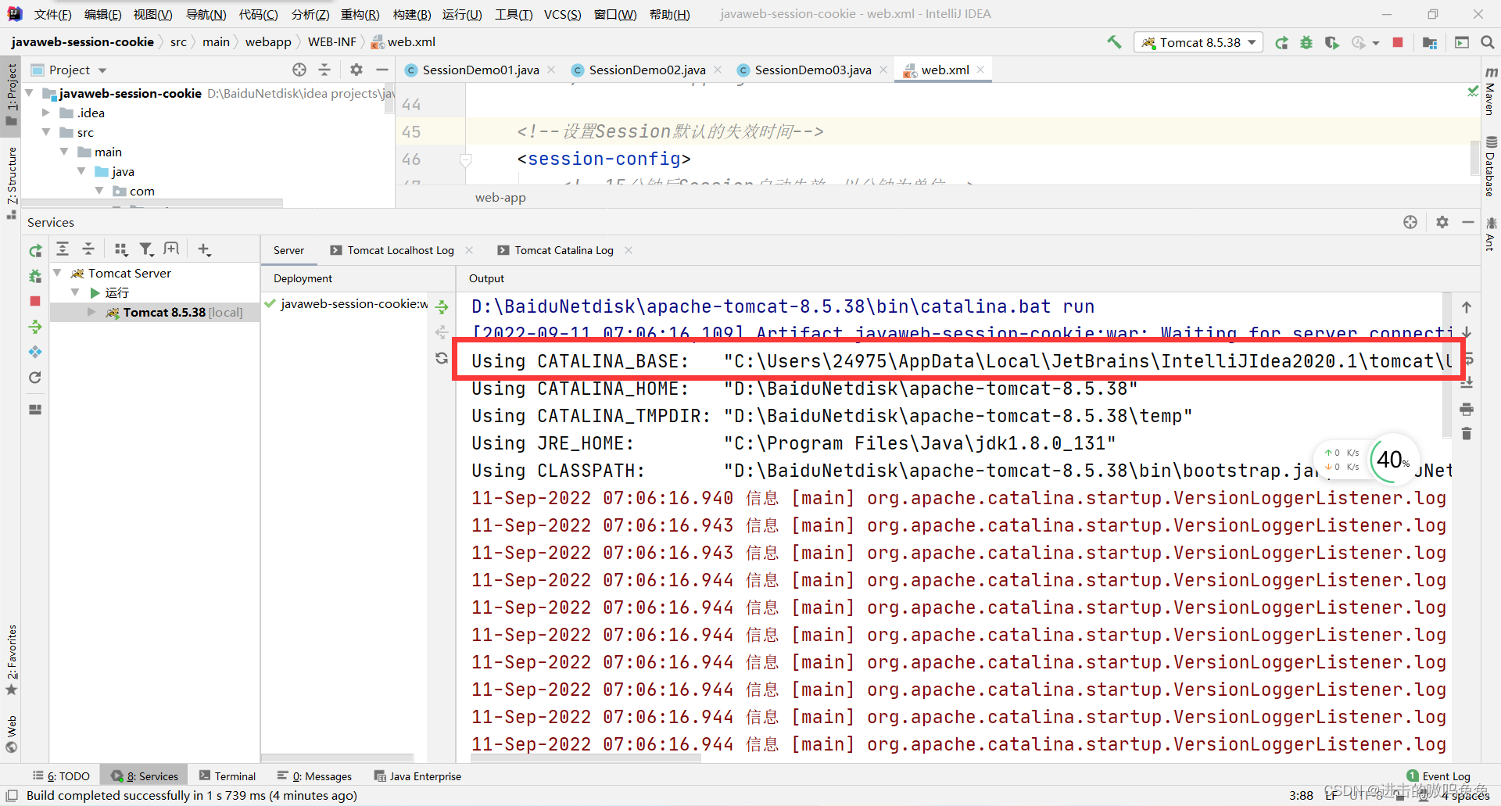
Task: Open the Database tool window
Action: tap(1489, 160)
